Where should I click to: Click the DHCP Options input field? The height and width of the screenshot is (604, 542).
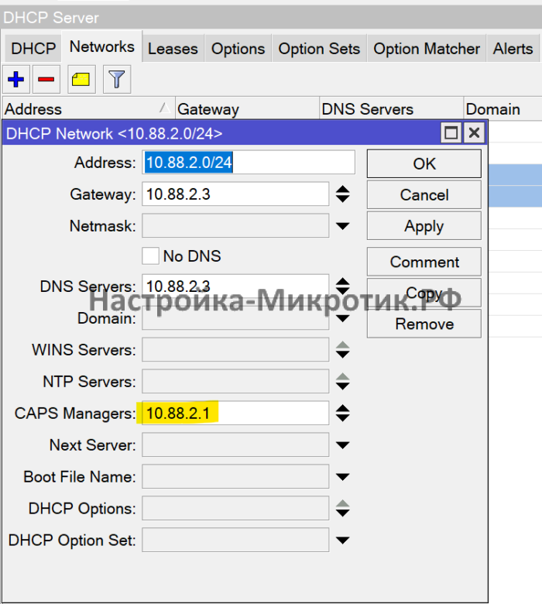(235, 509)
